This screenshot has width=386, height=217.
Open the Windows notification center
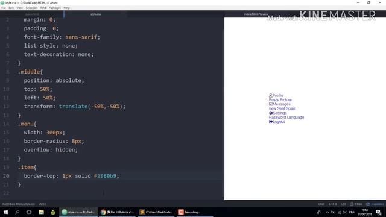click(x=379, y=212)
